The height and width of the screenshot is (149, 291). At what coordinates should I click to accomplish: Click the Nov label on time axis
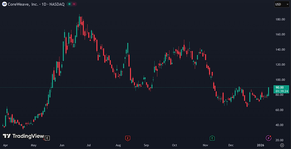(x=205, y=145)
